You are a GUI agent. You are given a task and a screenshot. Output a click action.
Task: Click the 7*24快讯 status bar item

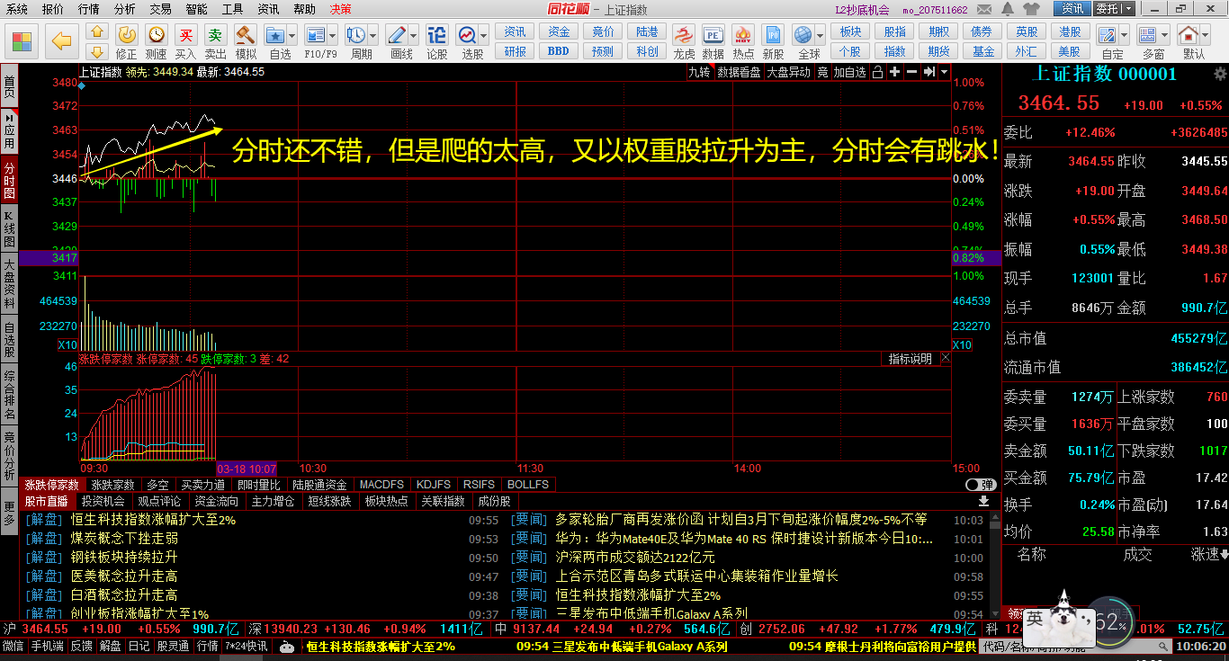click(246, 646)
